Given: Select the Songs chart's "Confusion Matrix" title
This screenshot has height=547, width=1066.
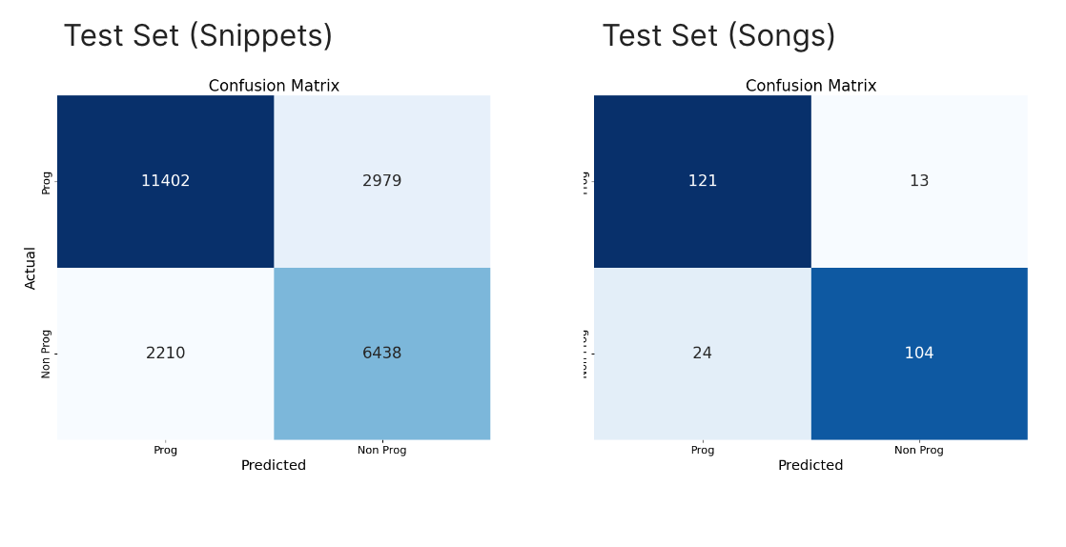Looking at the screenshot, I should (810, 86).
